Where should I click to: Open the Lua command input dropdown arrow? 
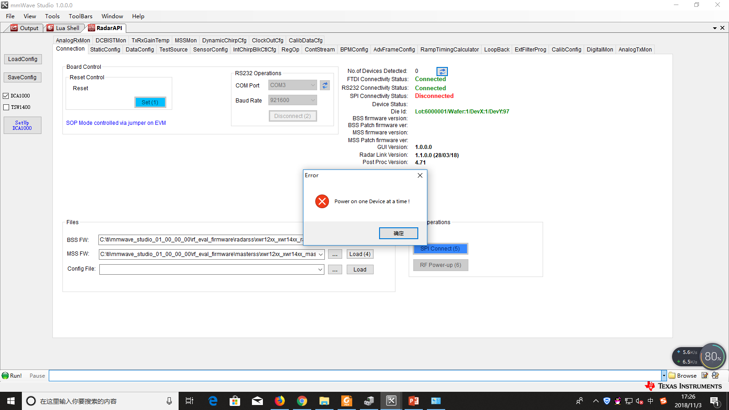pyautogui.click(x=664, y=376)
